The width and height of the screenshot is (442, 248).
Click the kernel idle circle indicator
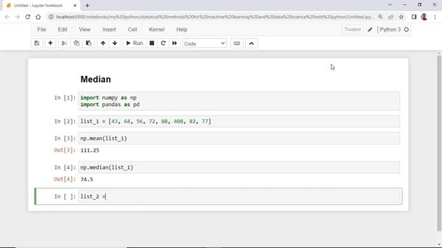point(406,30)
